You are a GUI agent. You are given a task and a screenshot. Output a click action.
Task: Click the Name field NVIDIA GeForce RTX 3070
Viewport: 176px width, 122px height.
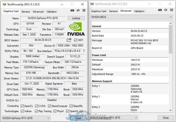tap(43, 18)
